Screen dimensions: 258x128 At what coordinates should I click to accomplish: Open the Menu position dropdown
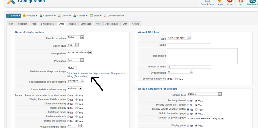coord(79,52)
